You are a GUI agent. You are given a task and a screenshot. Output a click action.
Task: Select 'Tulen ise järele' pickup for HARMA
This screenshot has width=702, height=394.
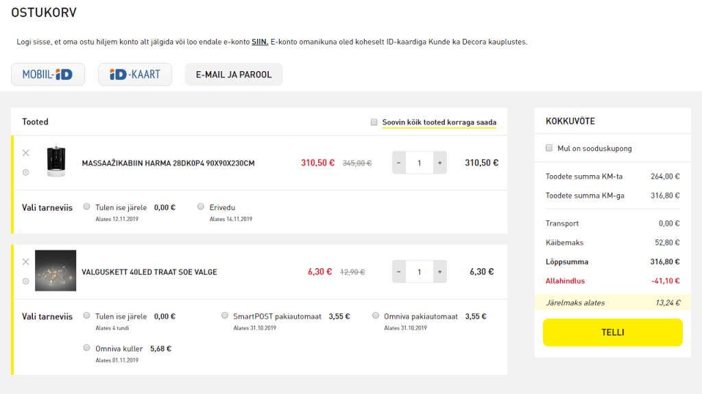[x=87, y=206]
